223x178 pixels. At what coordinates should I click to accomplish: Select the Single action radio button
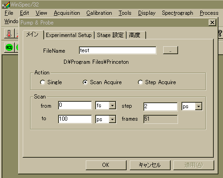[43, 82]
